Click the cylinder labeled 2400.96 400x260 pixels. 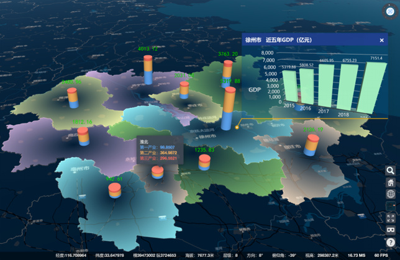tap(73, 98)
